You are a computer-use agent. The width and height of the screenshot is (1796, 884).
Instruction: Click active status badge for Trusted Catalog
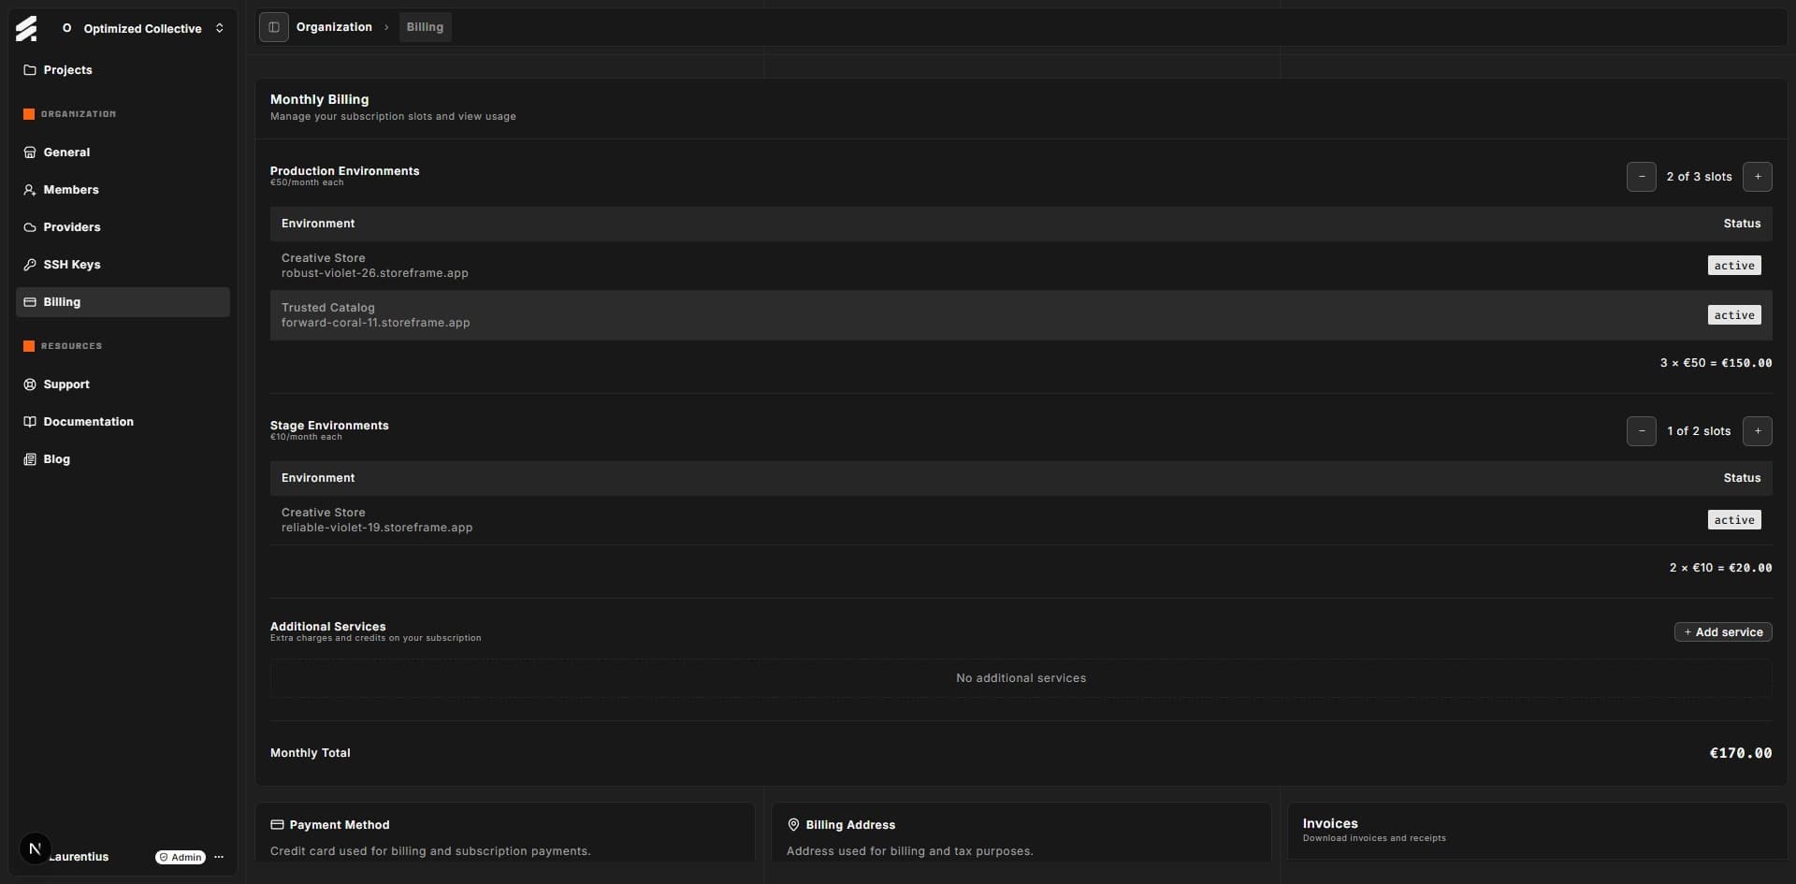tap(1733, 315)
